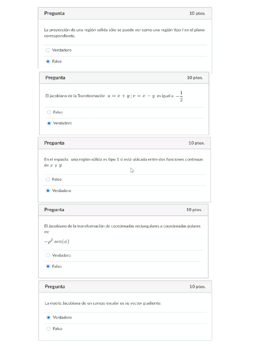This screenshot has height=346, width=259.
Task: Click the Pregunta header above the u=x+y jacobian
Action: pyautogui.click(x=55, y=78)
